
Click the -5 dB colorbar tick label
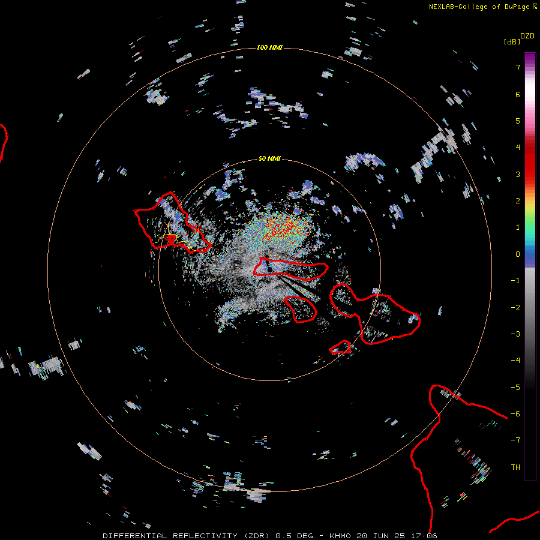point(515,388)
